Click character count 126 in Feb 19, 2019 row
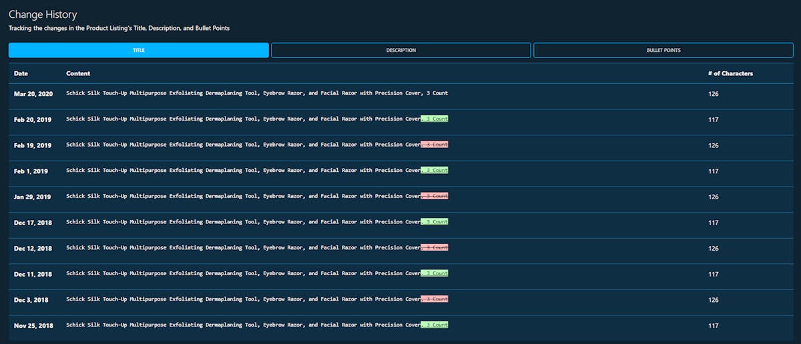Screen dimensions: 801x344 pyautogui.click(x=714, y=145)
